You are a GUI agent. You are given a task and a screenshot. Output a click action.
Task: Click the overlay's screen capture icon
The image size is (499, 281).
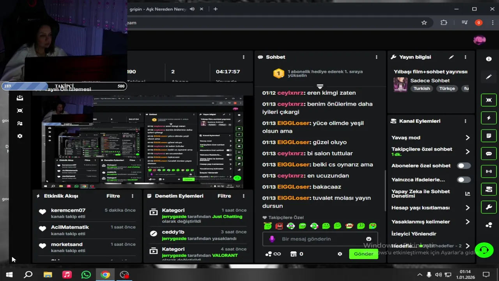20,111
